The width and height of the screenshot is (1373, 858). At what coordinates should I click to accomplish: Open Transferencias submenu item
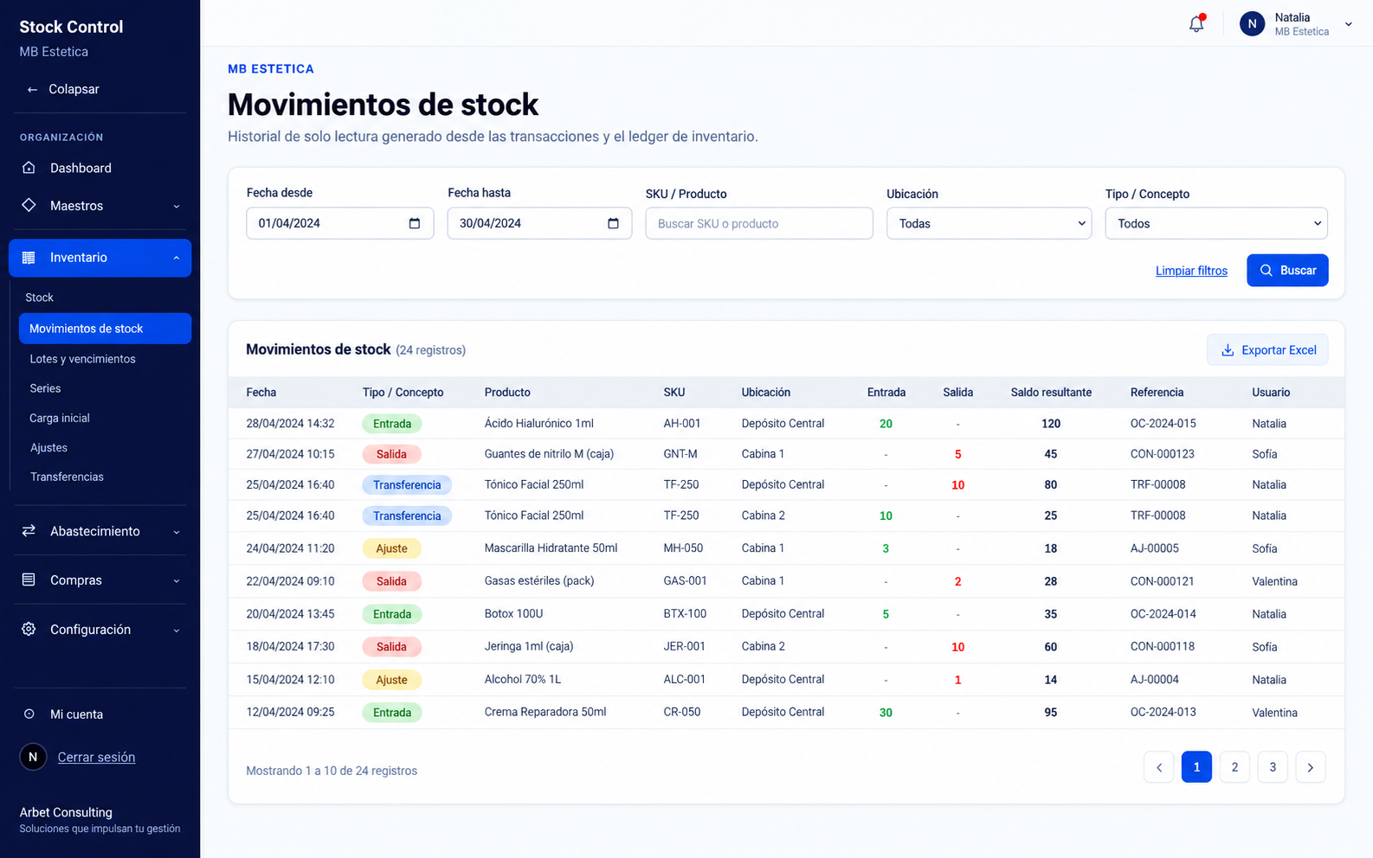(x=67, y=477)
